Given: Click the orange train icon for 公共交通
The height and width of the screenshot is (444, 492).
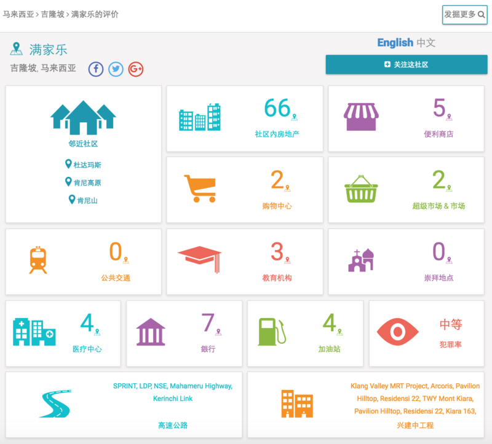Looking at the screenshot, I should tap(38, 260).
